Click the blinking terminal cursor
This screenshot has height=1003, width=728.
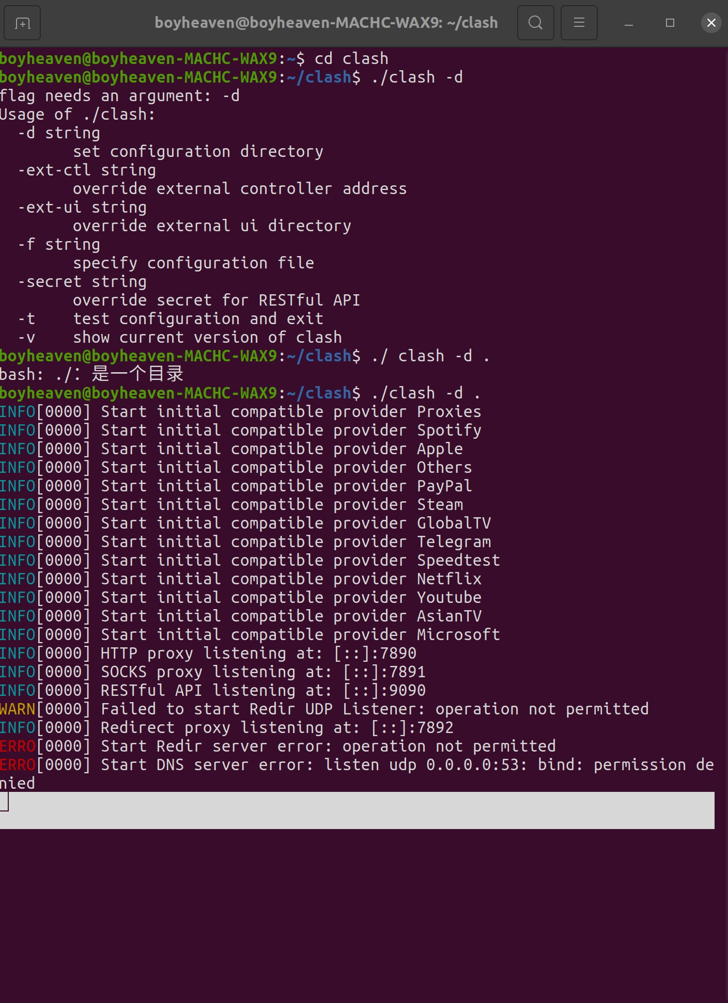[5, 802]
